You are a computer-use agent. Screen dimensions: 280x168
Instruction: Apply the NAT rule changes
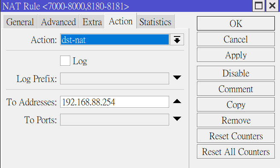(x=236, y=55)
